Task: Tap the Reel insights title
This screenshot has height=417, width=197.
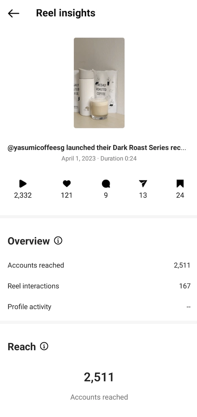Action: point(66,13)
